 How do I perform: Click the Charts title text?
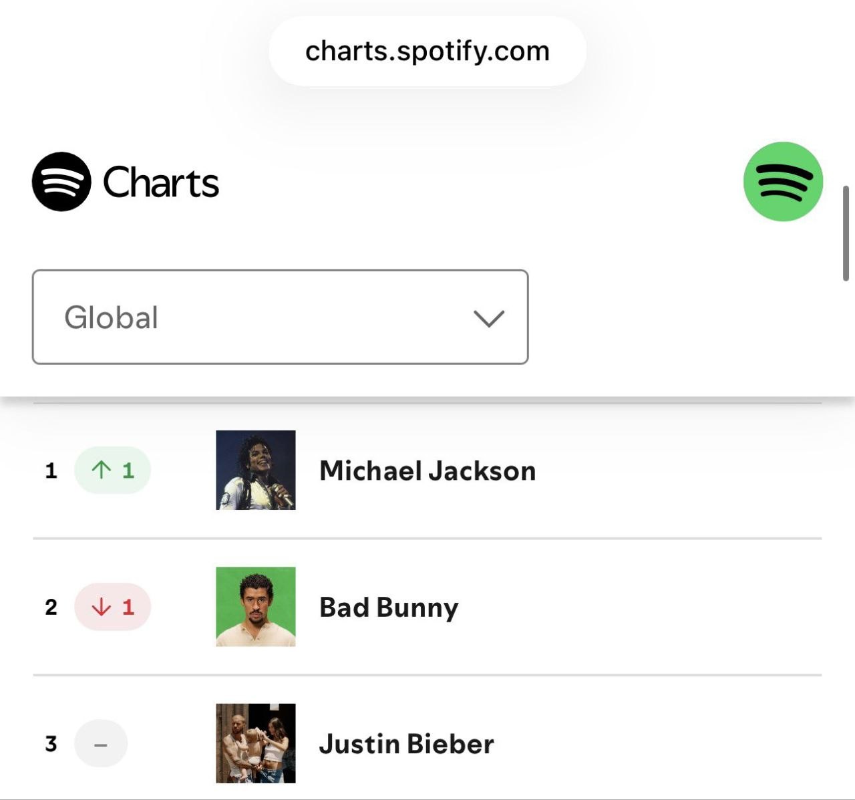click(x=161, y=182)
